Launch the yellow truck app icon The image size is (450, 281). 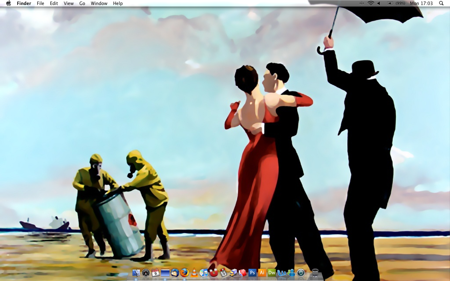[x=233, y=273]
